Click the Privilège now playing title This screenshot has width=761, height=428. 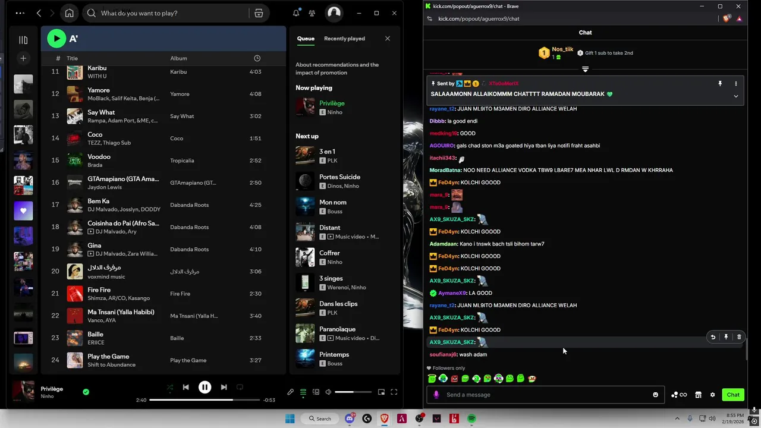[332, 103]
